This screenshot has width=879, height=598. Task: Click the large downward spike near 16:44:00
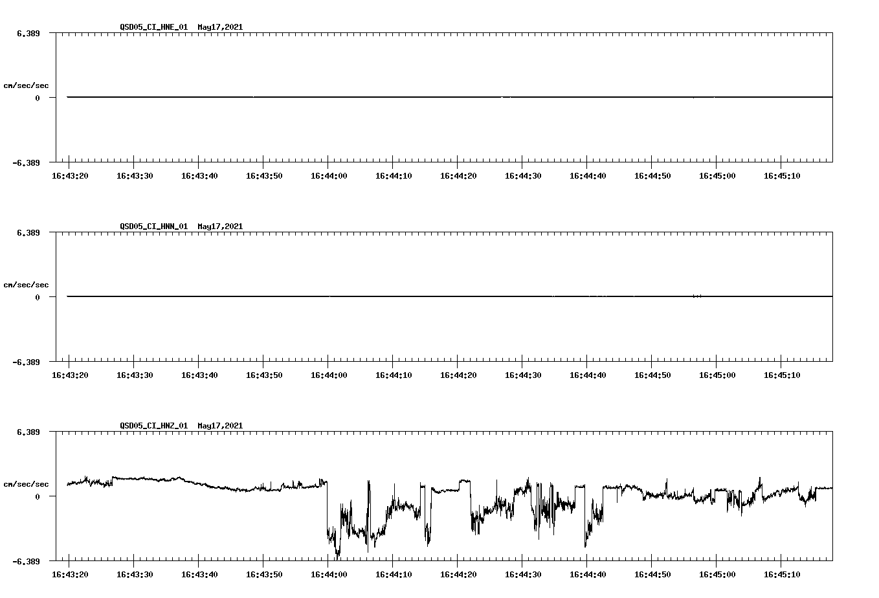click(337, 553)
